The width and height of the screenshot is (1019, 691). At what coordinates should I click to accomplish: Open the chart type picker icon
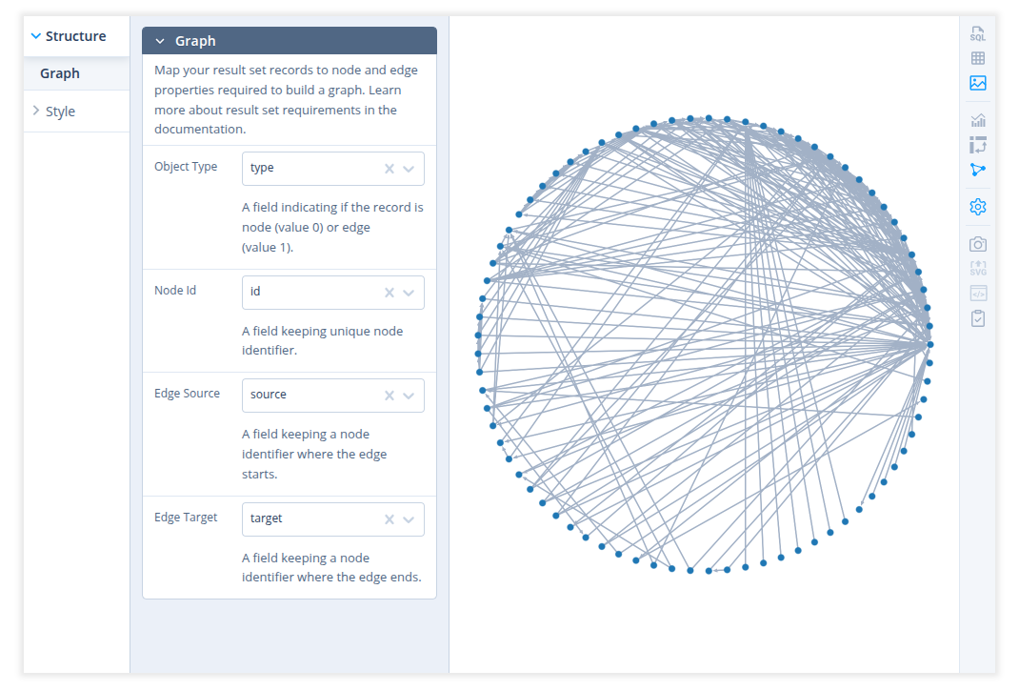click(977, 119)
